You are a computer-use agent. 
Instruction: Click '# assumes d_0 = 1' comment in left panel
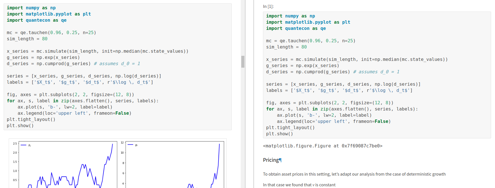coord(117,64)
